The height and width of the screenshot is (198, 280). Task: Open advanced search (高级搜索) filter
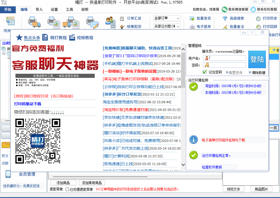pyautogui.click(x=225, y=19)
